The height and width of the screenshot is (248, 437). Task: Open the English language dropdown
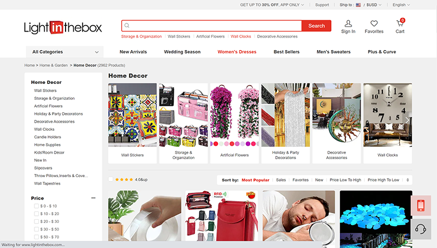(401, 5)
